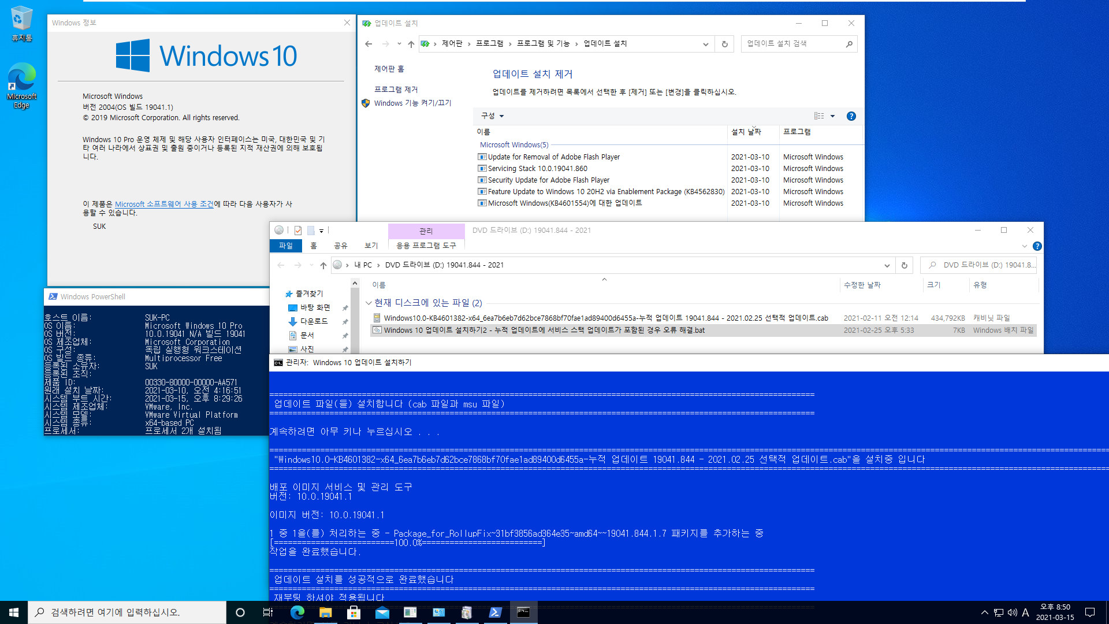The height and width of the screenshot is (624, 1109).
Task: Click DVD 드라이브 search box
Action: pos(978,265)
